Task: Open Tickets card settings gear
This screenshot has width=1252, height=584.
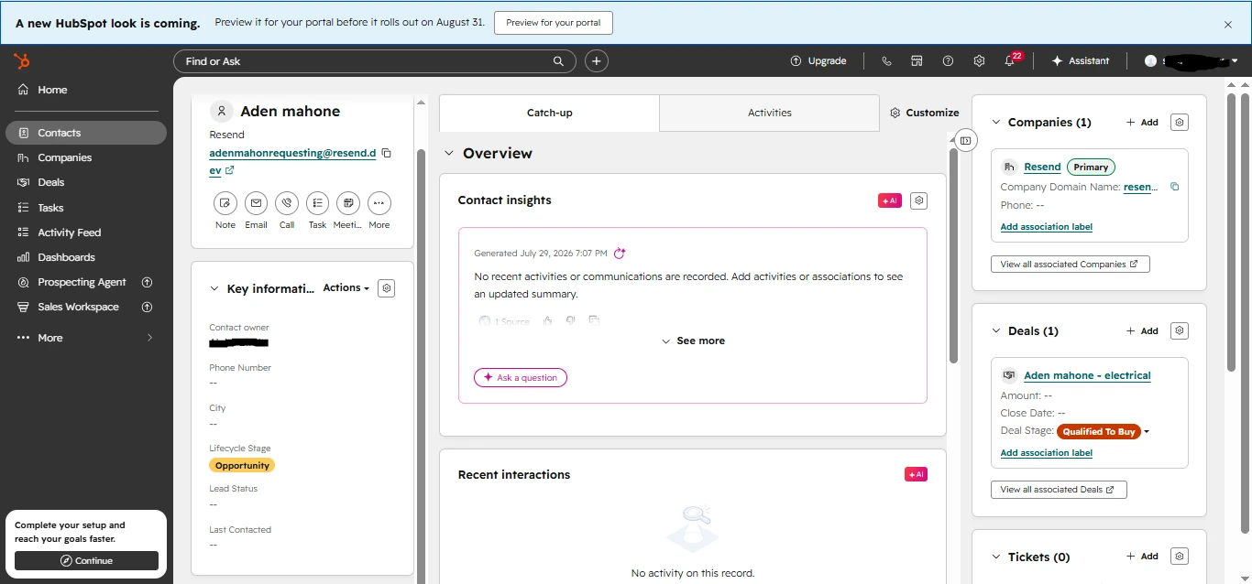Action: pyautogui.click(x=1181, y=556)
